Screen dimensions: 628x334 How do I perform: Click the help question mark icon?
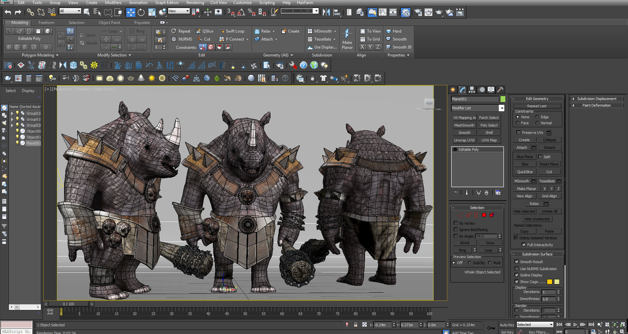pyautogui.click(x=303, y=65)
